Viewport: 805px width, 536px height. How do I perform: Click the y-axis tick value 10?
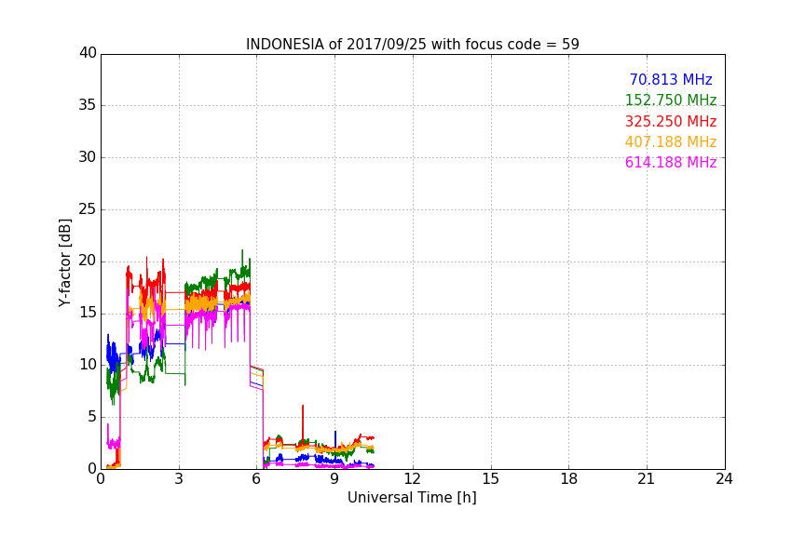pos(88,365)
